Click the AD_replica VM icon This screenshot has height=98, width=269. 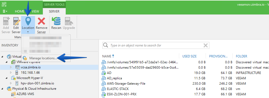click(104, 78)
